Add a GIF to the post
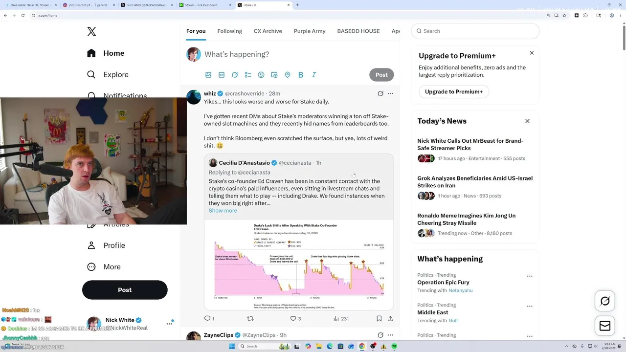The height and width of the screenshot is (352, 626). click(222, 75)
